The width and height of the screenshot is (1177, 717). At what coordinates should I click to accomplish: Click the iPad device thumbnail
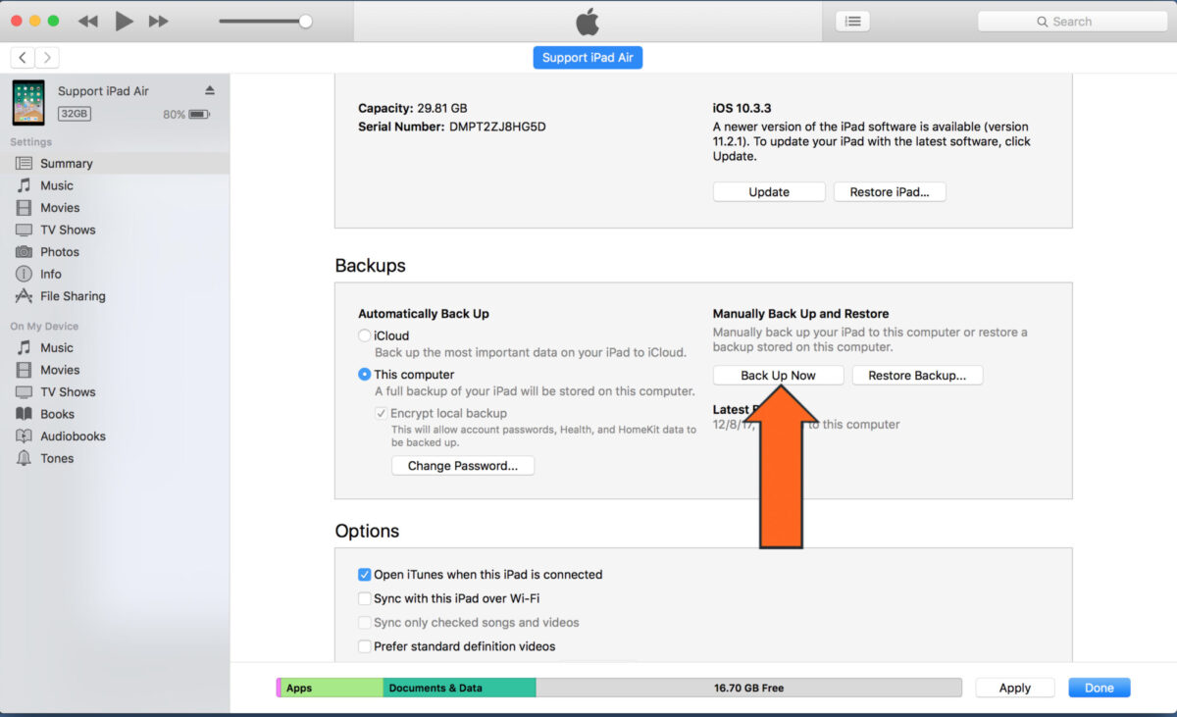coord(28,102)
